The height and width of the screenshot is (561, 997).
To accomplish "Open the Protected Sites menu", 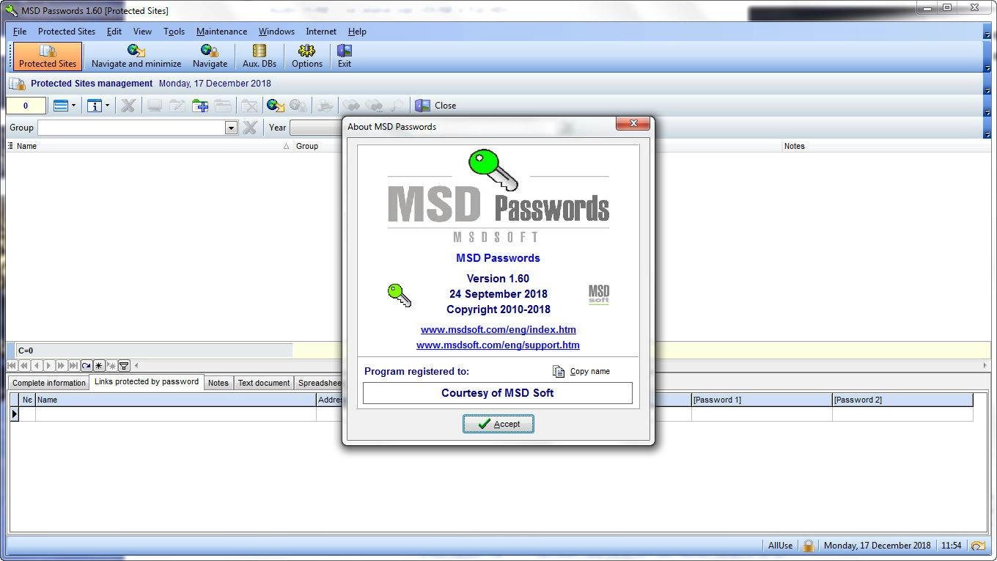I will pyautogui.click(x=67, y=32).
